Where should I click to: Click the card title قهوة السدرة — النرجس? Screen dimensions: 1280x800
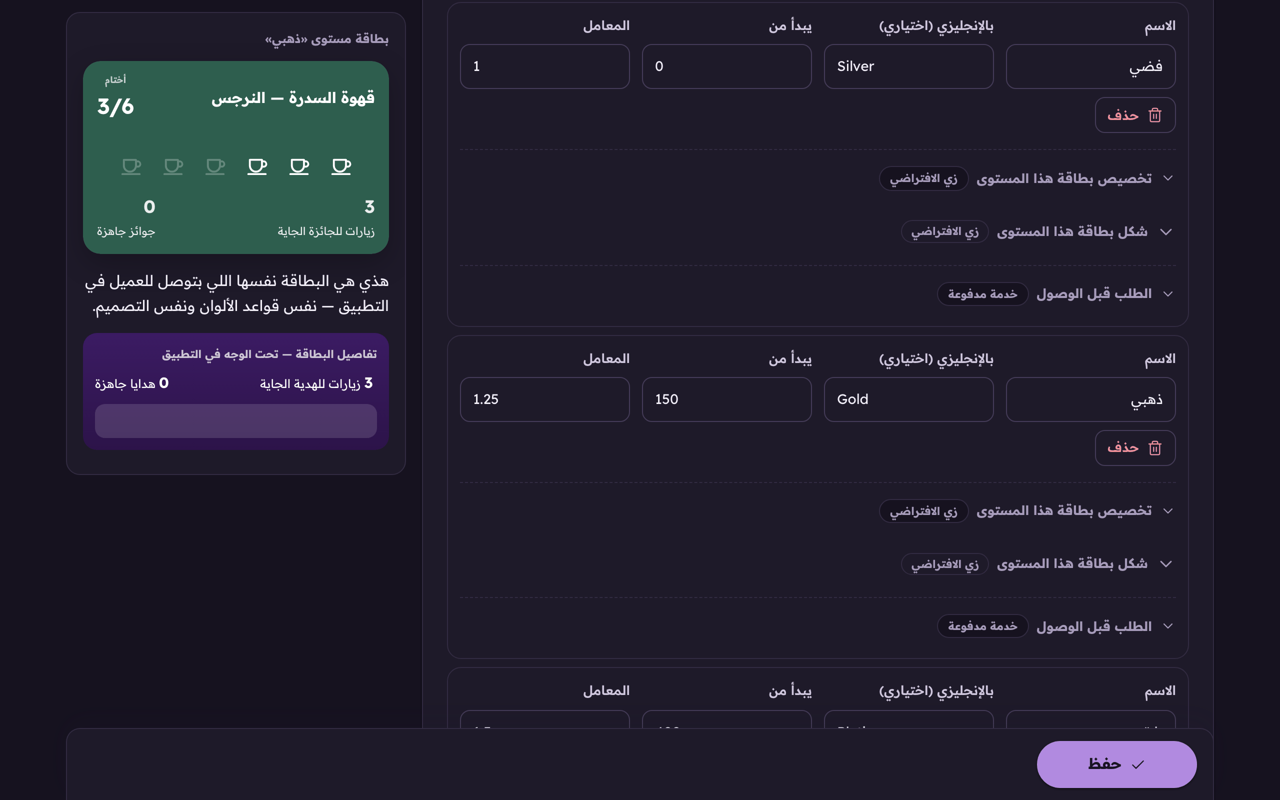coord(293,98)
